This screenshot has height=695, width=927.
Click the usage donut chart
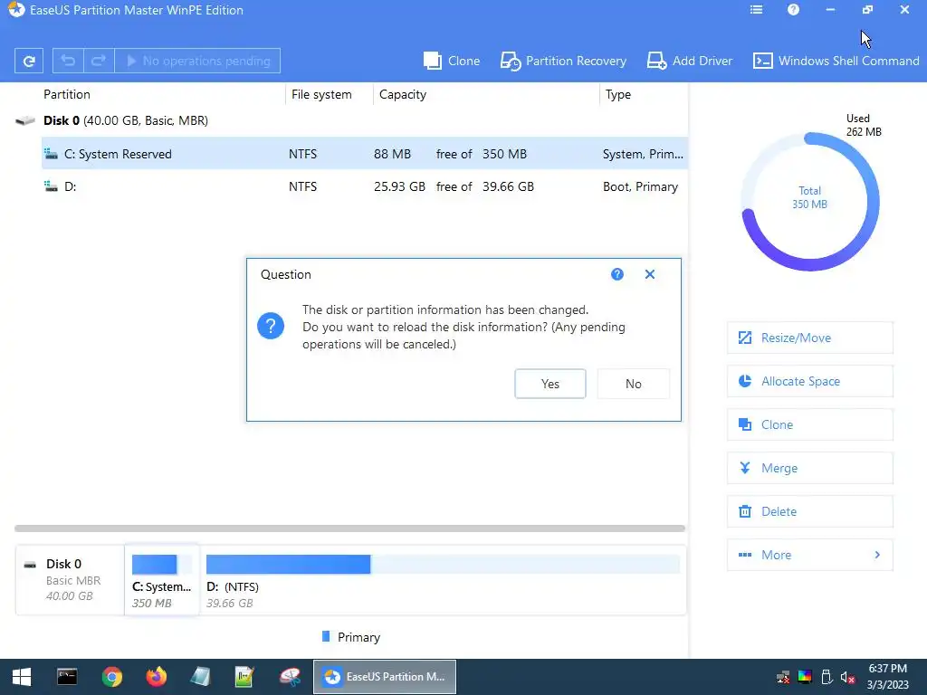pos(809,201)
